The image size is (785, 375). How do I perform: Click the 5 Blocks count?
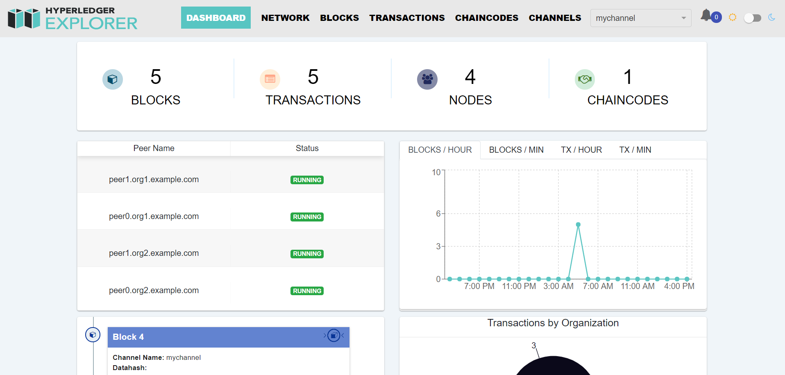pos(156,77)
